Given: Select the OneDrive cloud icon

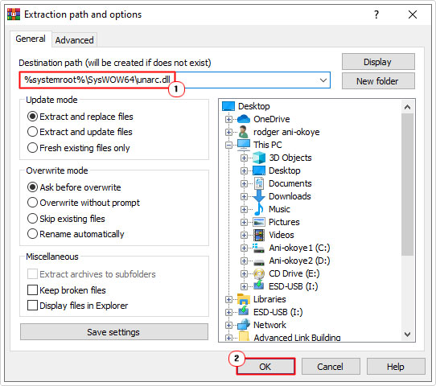Looking at the screenshot, I should [x=244, y=119].
